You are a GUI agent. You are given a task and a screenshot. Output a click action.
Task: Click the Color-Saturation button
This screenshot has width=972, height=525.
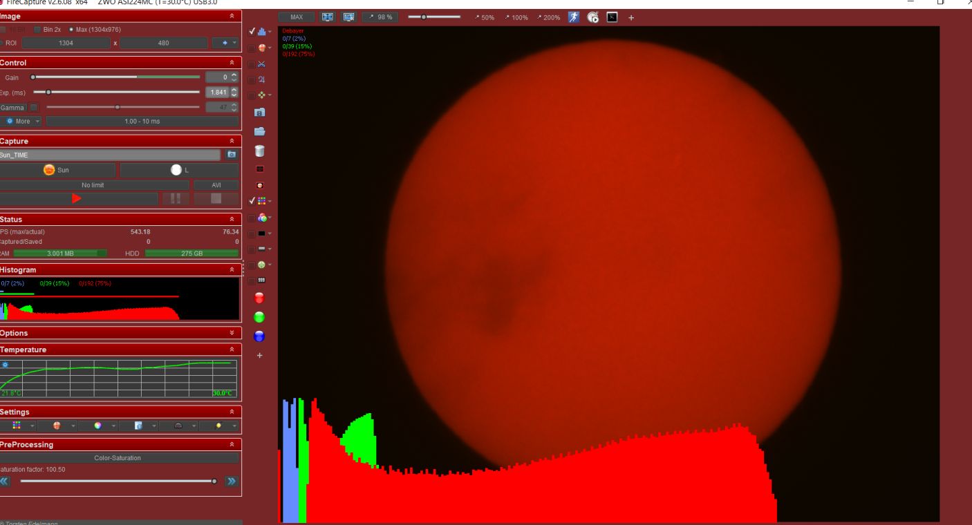pos(118,457)
